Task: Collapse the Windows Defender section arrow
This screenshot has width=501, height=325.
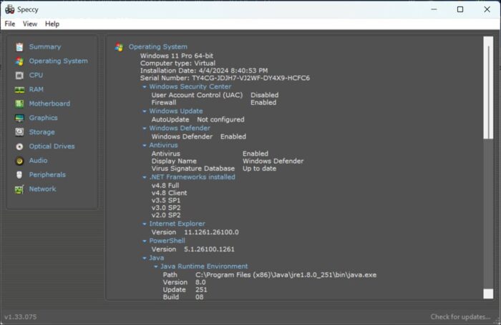Action: [x=145, y=128]
